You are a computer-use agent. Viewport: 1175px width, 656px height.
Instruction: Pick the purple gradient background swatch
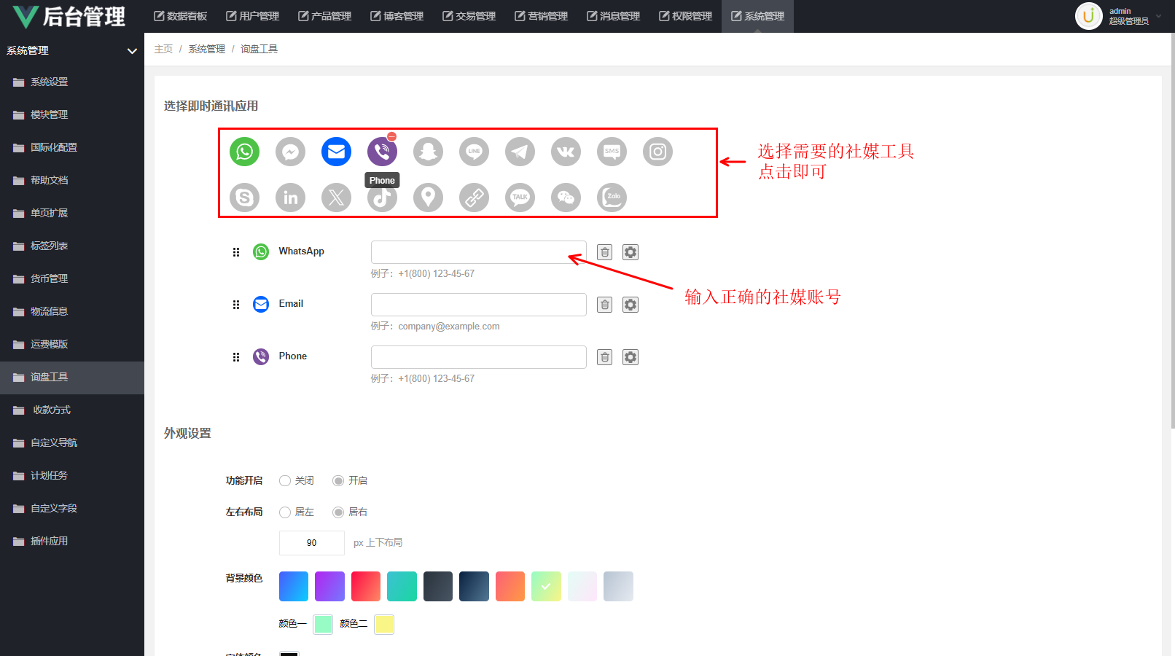click(329, 586)
